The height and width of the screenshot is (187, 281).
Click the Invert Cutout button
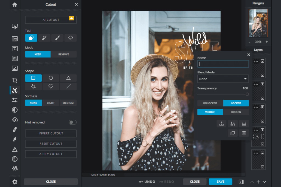coord(50,133)
